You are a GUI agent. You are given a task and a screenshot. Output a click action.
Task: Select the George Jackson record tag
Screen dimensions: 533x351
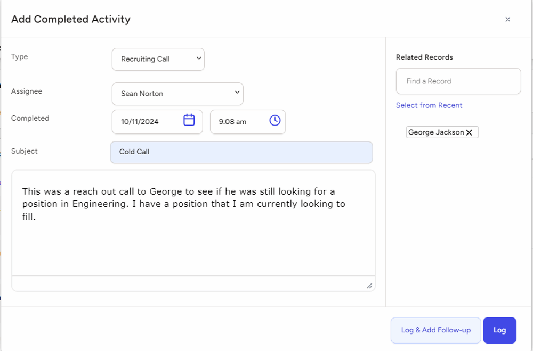click(435, 132)
